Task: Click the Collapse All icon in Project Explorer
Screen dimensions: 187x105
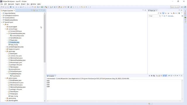Action: coord(32,10)
